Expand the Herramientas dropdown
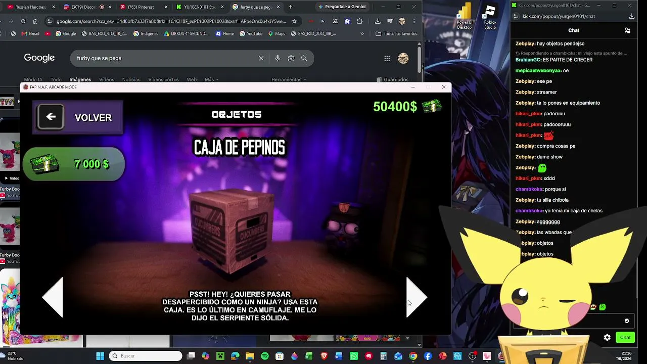 pyautogui.click(x=289, y=79)
